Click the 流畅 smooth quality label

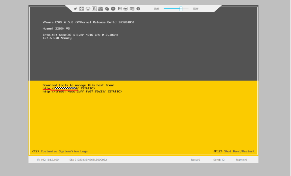(157, 9)
